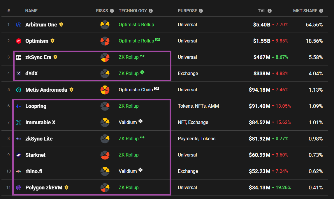Screen dimensions: 334x199
Task: Open the Arbitrum One project link
Action: pos(41,25)
